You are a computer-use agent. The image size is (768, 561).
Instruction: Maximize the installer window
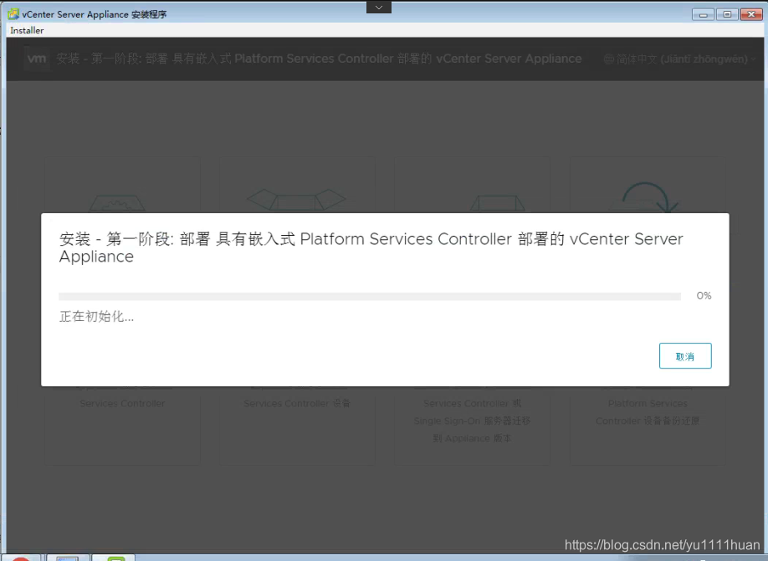pos(727,15)
